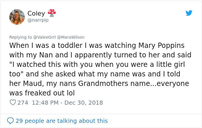
Task: Open the @MaraWilson mention
Action: click(x=71, y=37)
